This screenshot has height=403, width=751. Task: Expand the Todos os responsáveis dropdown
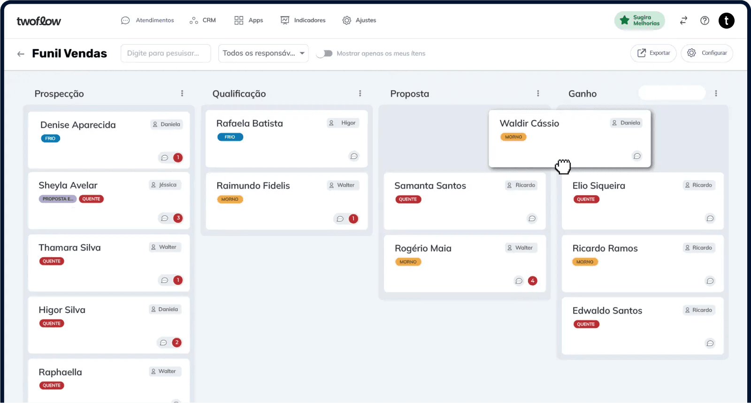263,53
